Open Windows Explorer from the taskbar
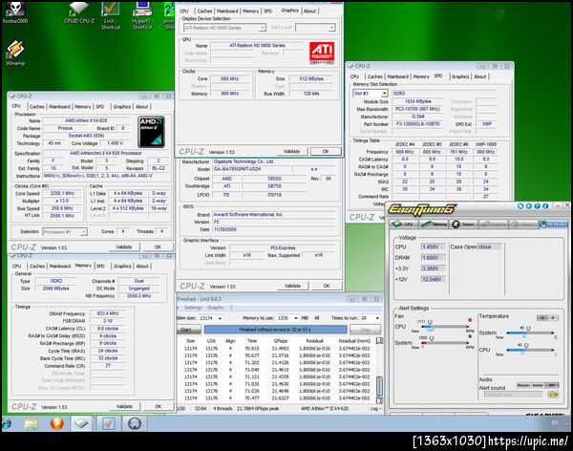 pos(32,423)
